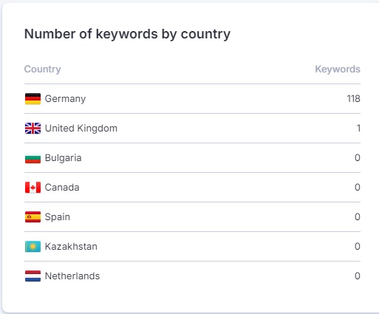
Task: Sort by the Country column header
Action: coord(43,69)
